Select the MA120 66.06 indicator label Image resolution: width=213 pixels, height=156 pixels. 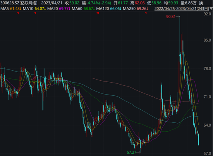[x=109, y=8]
